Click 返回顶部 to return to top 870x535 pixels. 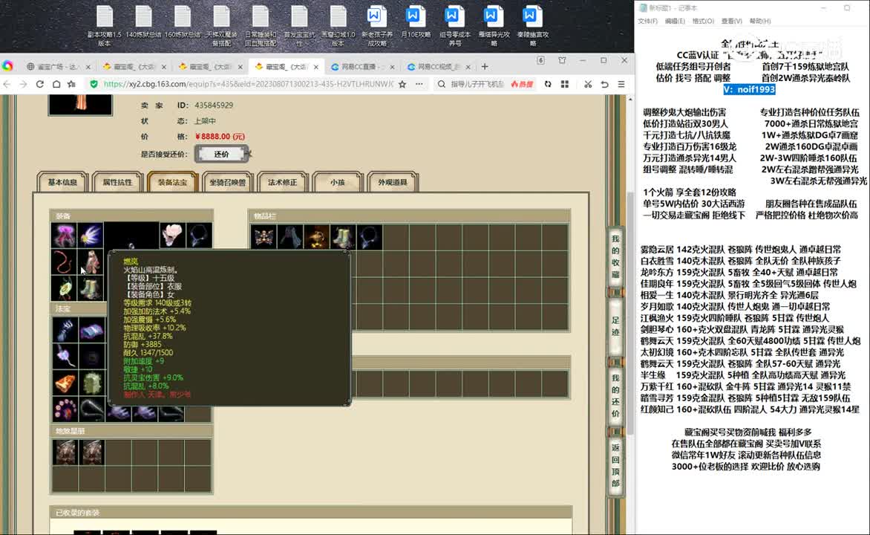coord(615,466)
